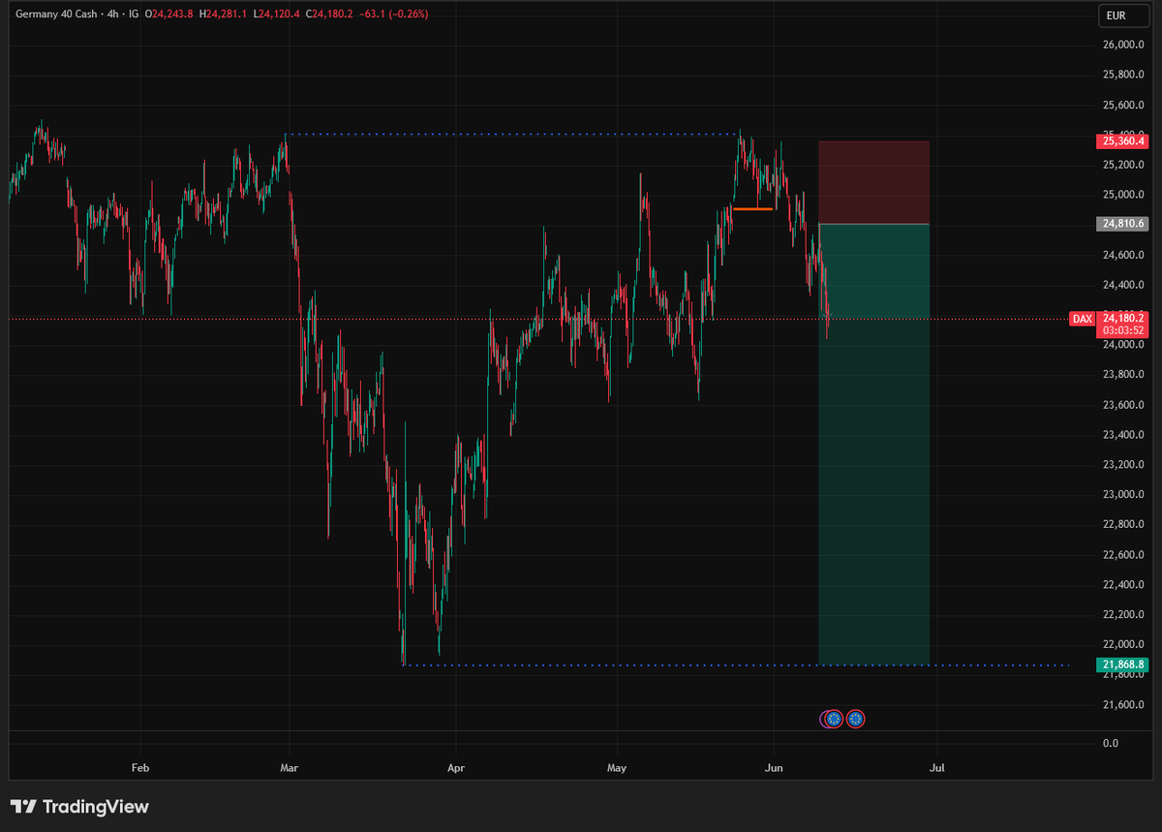The width and height of the screenshot is (1162, 832).
Task: Click the 25,200.0 price axis label
Action: tap(1123, 165)
